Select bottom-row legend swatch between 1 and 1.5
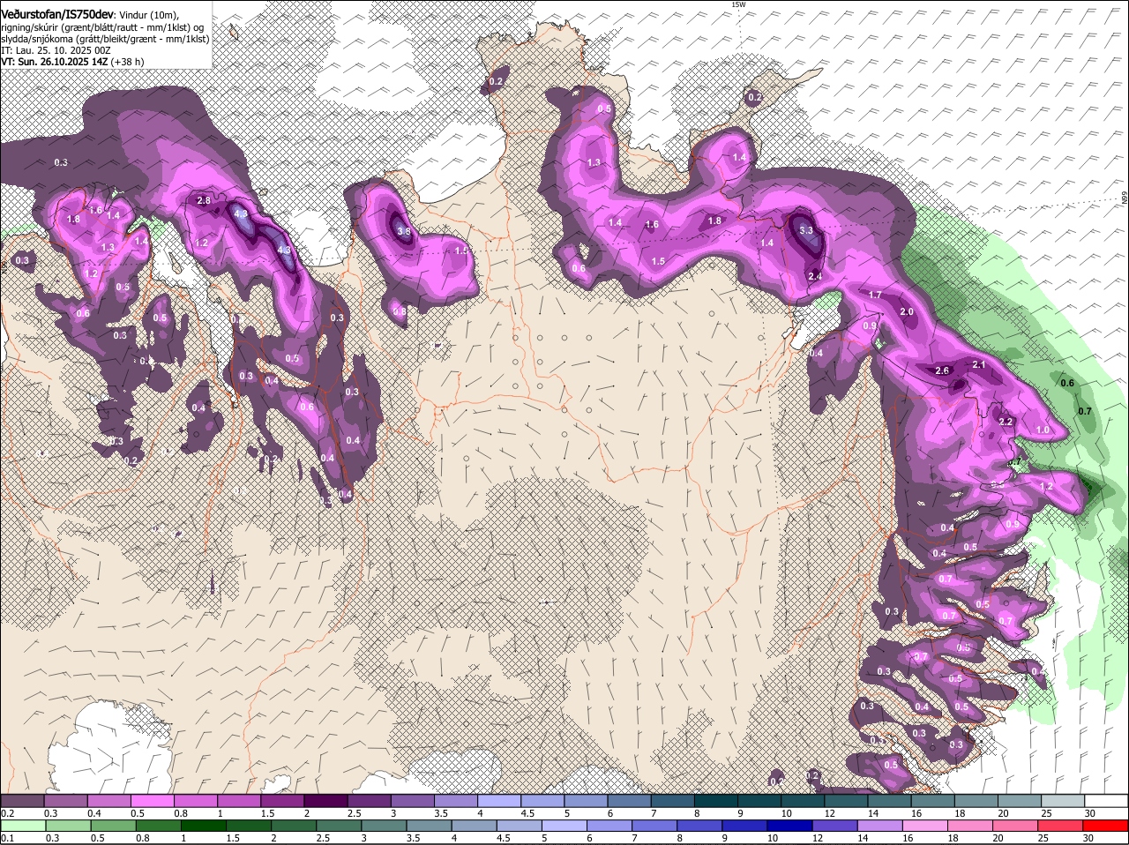Image resolution: width=1129 pixels, height=845 pixels. pos(203,826)
